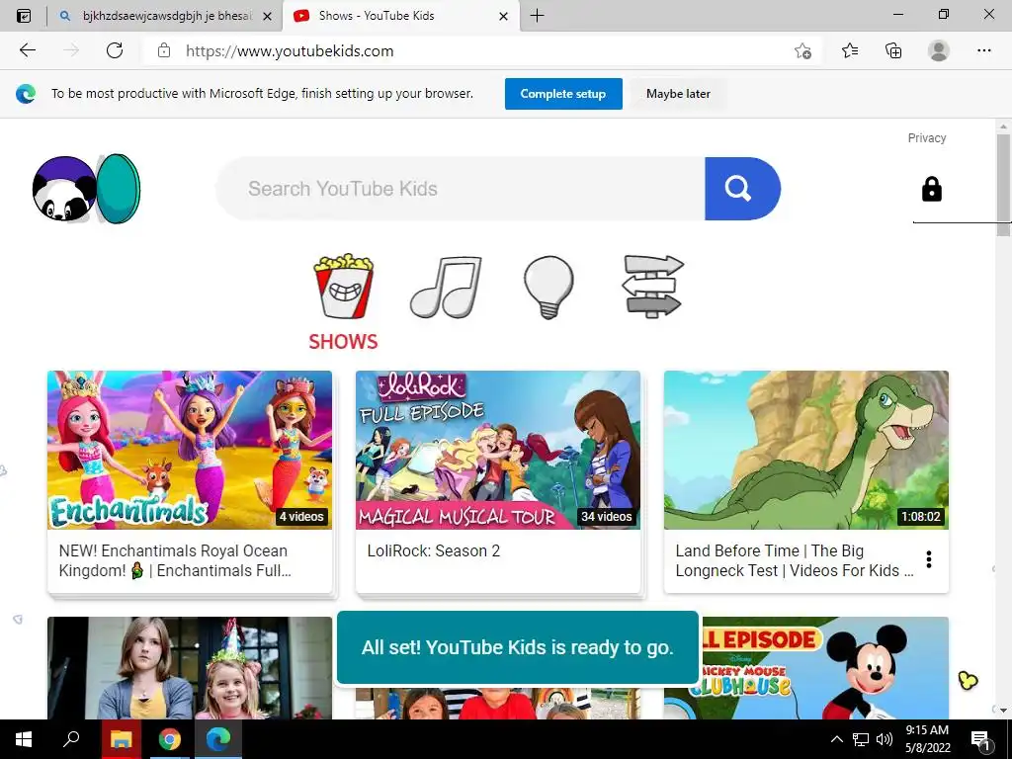Open the Explore signpost category
The height and width of the screenshot is (759, 1012).
(652, 286)
